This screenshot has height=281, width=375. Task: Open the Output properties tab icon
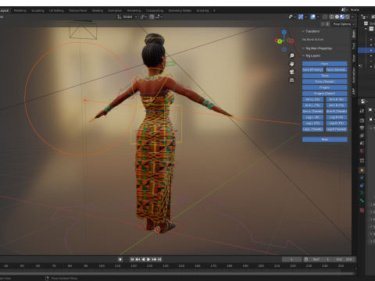(x=362, y=128)
